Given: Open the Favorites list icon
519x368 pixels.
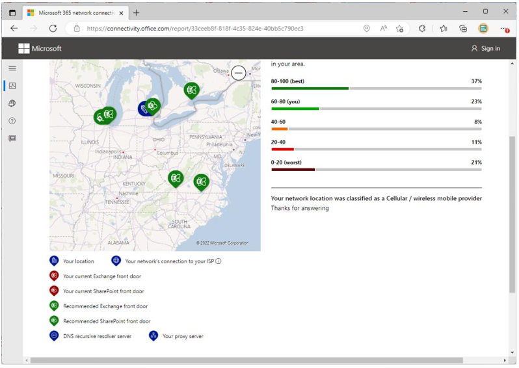Looking at the screenshot, I should click(444, 29).
